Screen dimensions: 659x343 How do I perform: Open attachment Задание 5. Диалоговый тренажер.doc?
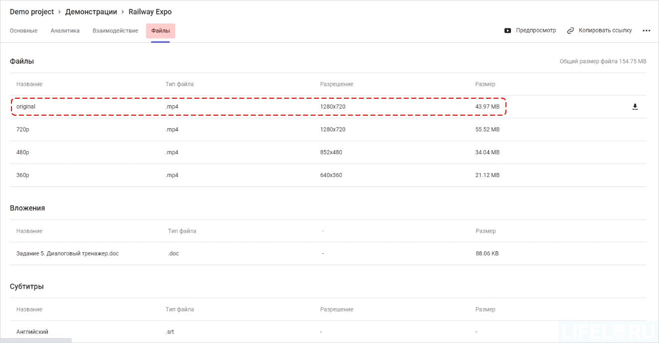click(67, 254)
